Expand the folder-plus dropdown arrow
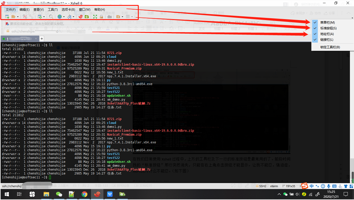The image size is (354, 200). point(122,17)
